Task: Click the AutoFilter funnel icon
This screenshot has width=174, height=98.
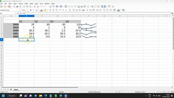Action: (x=75, y=7)
